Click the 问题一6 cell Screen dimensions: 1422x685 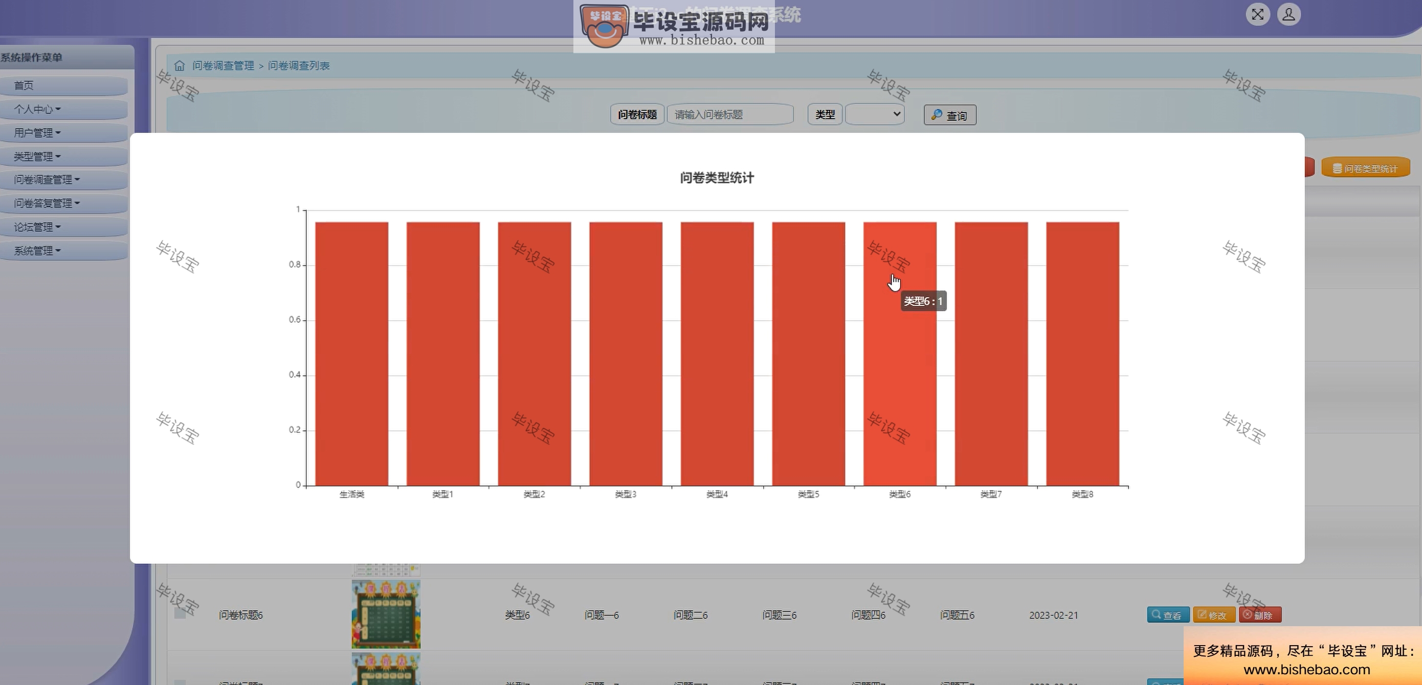602,615
